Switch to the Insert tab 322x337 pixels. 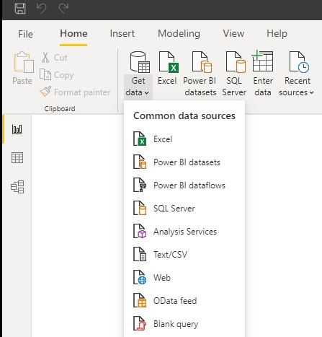coord(122,33)
